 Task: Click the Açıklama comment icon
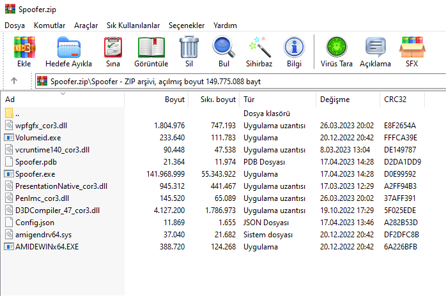point(376,47)
